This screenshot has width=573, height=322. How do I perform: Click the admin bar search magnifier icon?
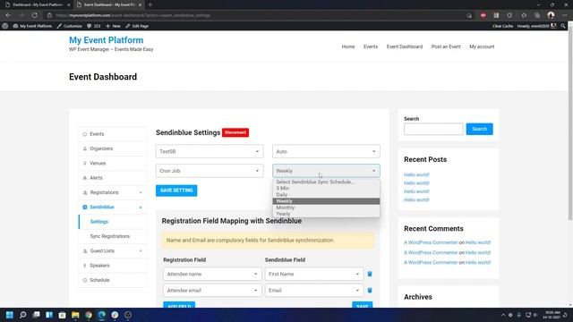click(563, 26)
